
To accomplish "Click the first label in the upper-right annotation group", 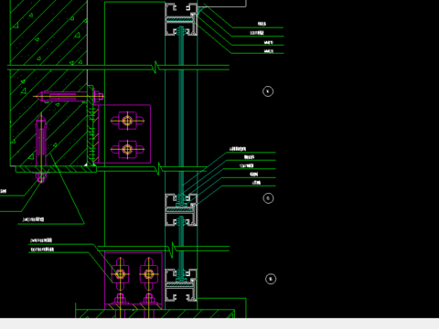I will [262, 24].
